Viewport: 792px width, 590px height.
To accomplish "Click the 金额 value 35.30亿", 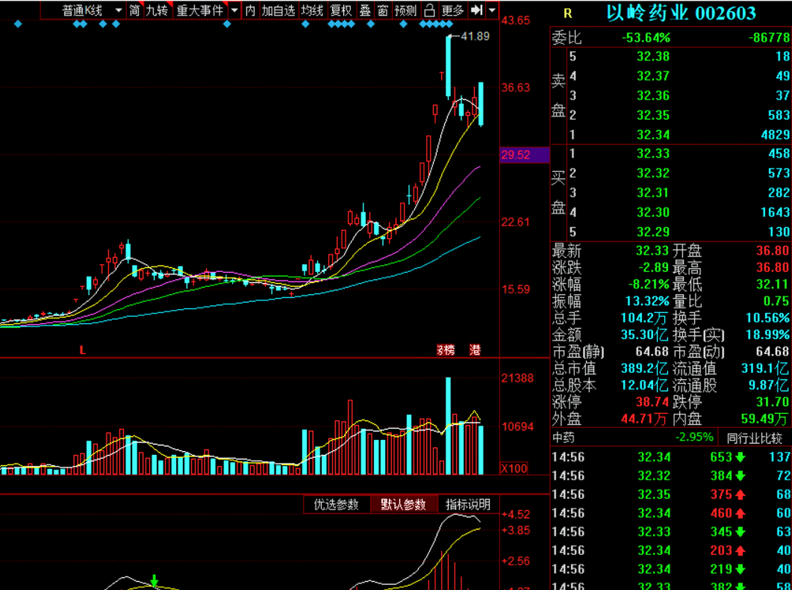I will tap(645, 335).
